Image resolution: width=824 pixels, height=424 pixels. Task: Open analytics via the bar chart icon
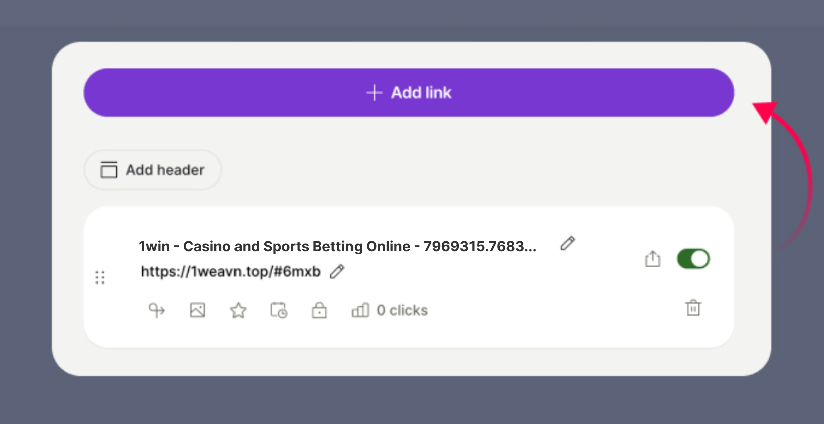tap(360, 310)
